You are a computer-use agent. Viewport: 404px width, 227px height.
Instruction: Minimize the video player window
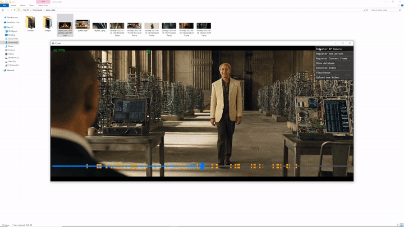[335, 43]
